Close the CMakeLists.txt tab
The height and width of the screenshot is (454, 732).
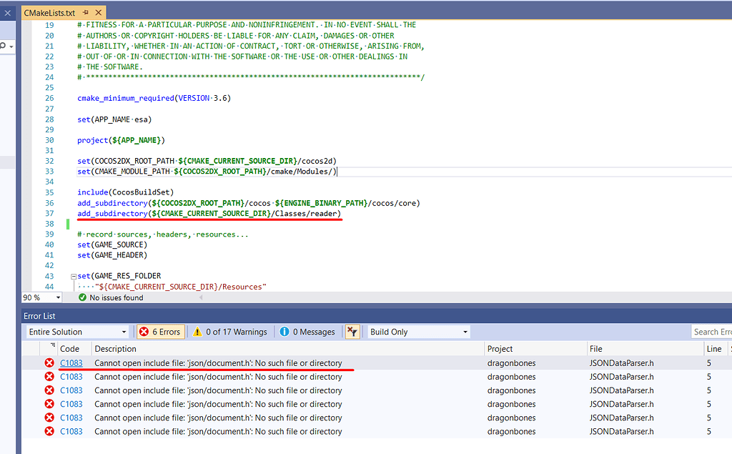[98, 13]
